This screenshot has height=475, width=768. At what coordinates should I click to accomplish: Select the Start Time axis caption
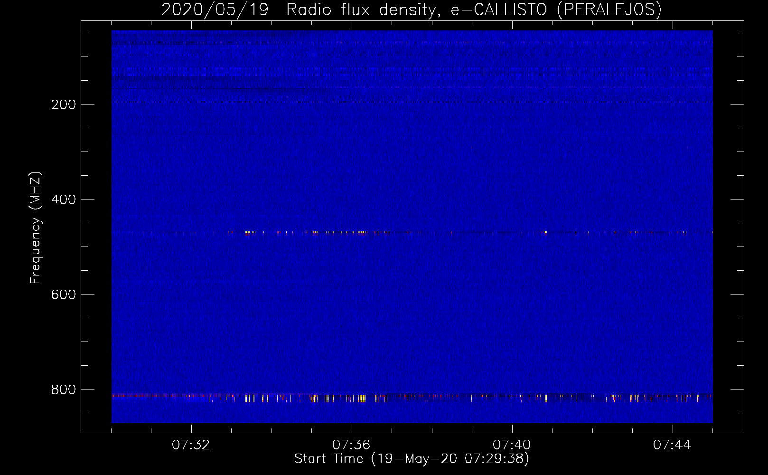pyautogui.click(x=412, y=459)
